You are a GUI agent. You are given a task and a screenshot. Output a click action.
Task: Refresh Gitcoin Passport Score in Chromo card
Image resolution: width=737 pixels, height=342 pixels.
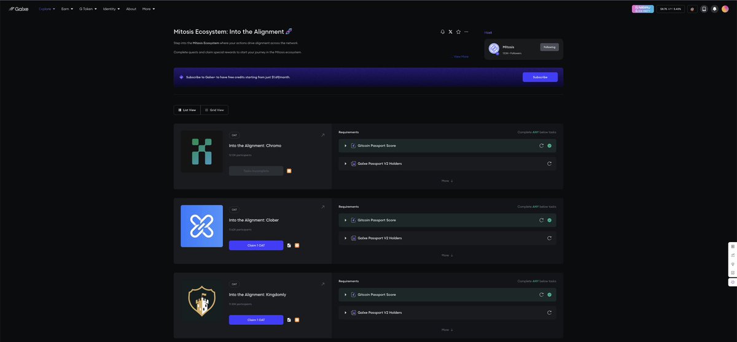pos(541,146)
